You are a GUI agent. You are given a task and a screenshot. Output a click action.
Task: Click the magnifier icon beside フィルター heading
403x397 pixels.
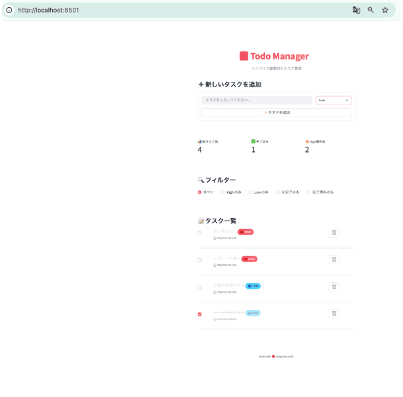(x=201, y=180)
